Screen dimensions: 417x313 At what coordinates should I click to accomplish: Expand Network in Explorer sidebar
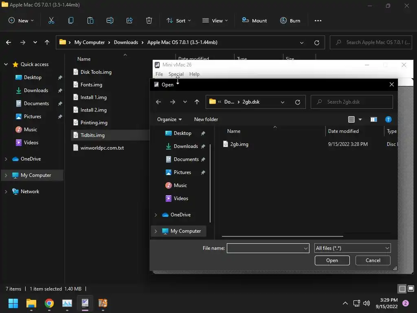[x=6, y=192]
